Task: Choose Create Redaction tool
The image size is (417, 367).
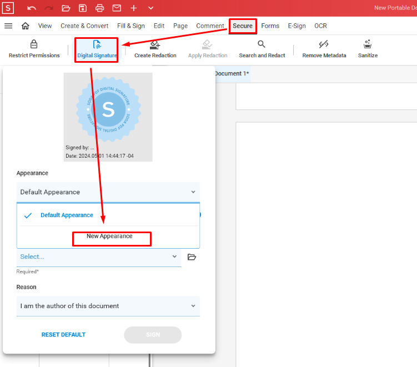Action: 155,49
